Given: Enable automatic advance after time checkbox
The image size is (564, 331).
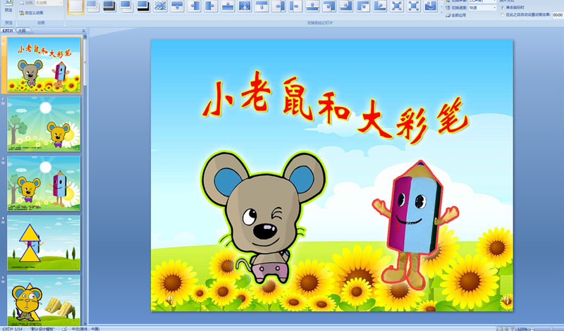Looking at the screenshot, I should click(503, 15).
